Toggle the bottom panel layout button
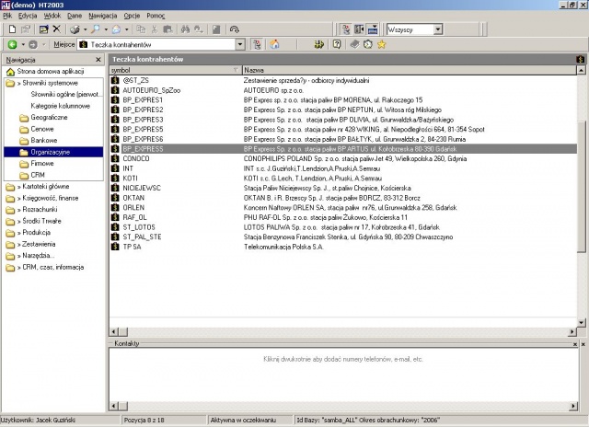 coord(373,29)
